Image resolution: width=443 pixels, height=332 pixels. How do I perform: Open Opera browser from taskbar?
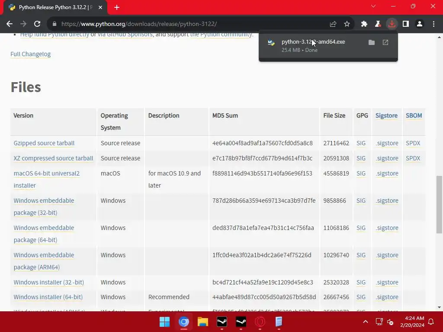(260, 322)
